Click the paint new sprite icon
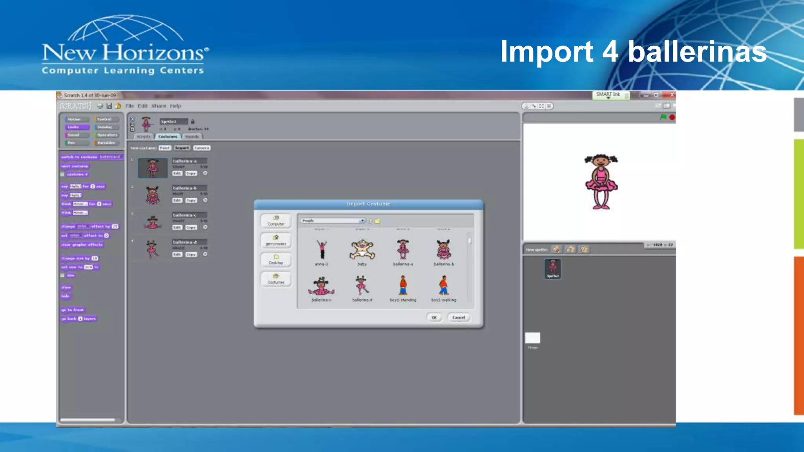The height and width of the screenshot is (452, 804). [556, 249]
